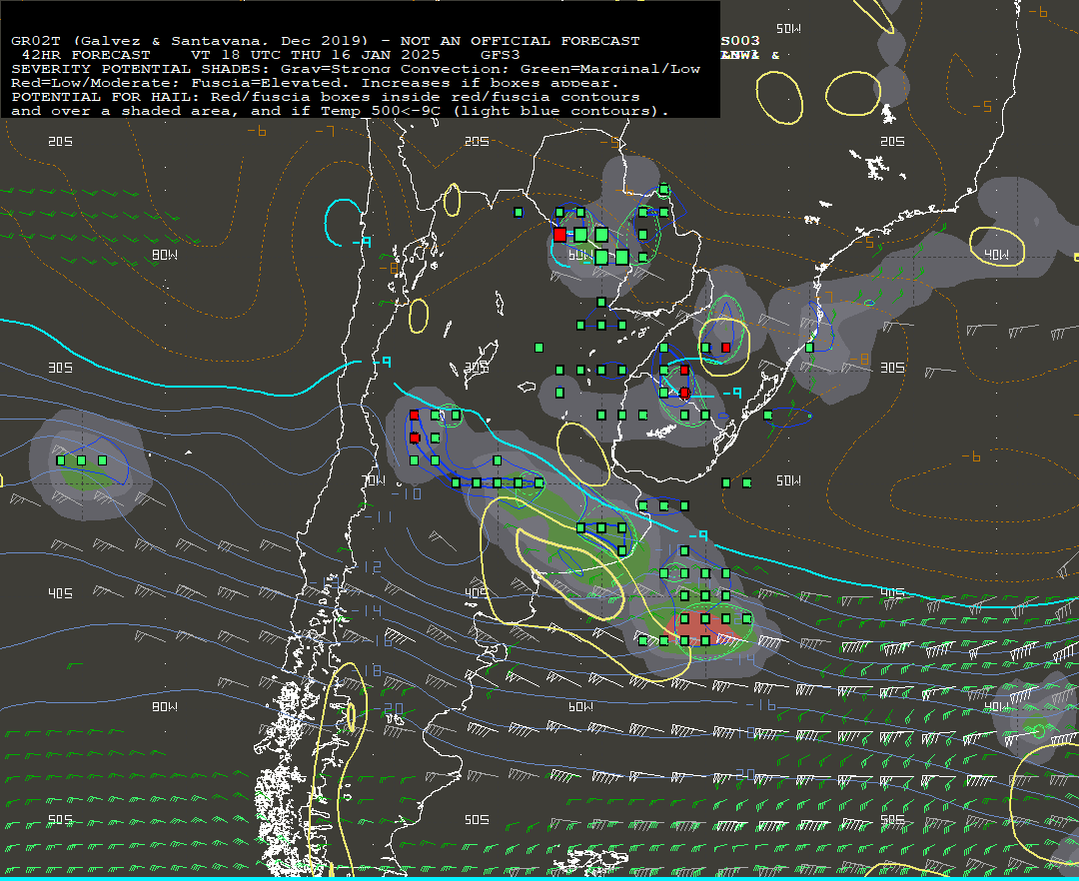Click the blue '-10' temperature contour label
Viewport: 1079px width, 881px height.
point(406,493)
